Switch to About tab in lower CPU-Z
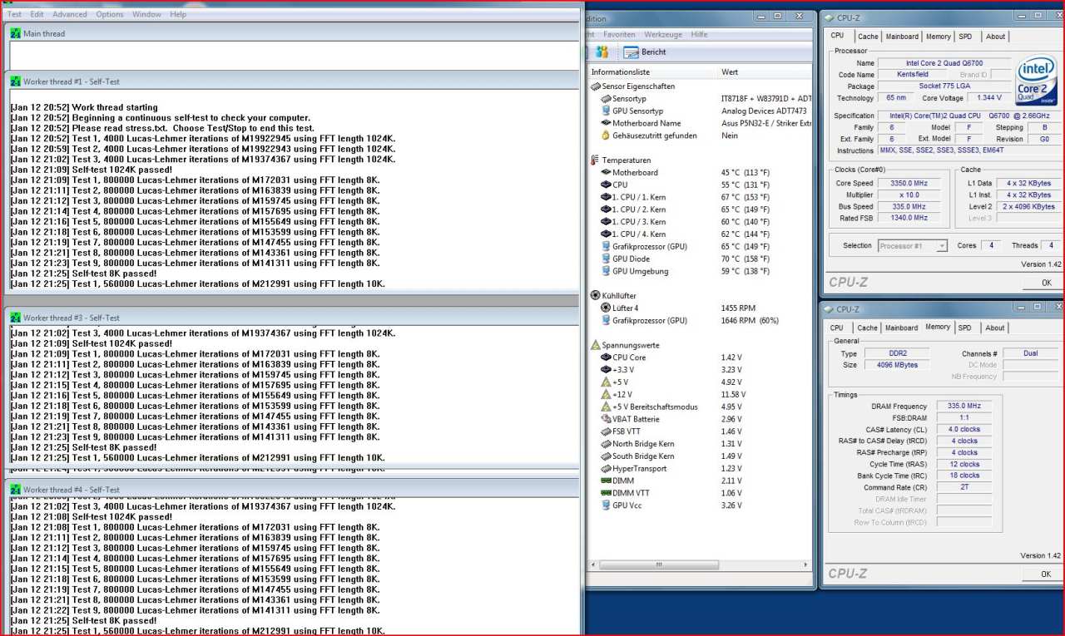Viewport: 1065px width, 636px height. tap(995, 328)
